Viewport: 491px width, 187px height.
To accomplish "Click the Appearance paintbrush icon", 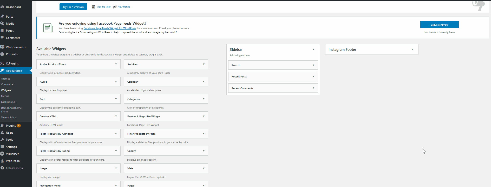I will 2,70.
